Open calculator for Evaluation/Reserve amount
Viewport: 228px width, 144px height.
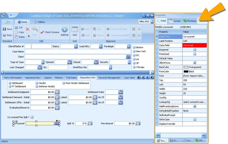[57, 108]
